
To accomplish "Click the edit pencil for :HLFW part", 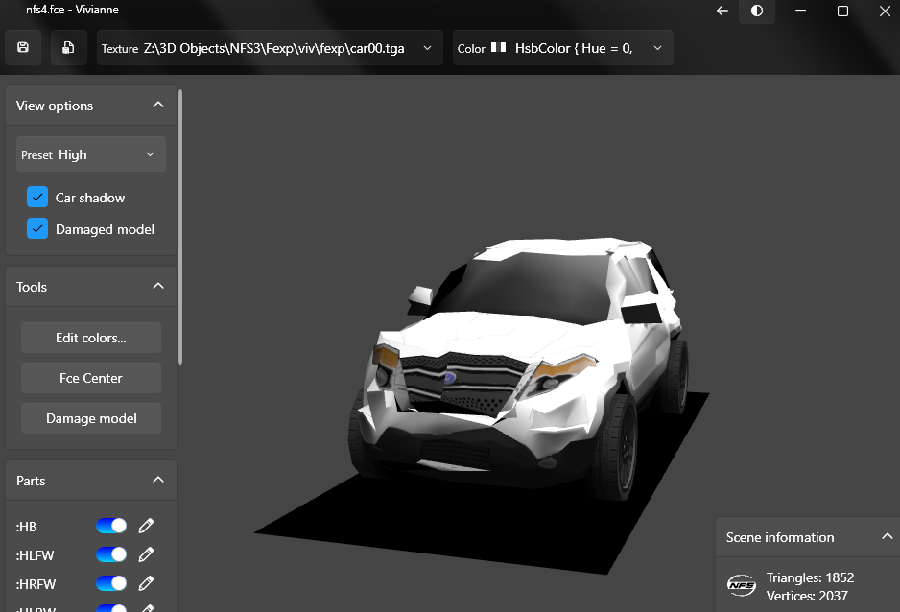I will [x=146, y=554].
